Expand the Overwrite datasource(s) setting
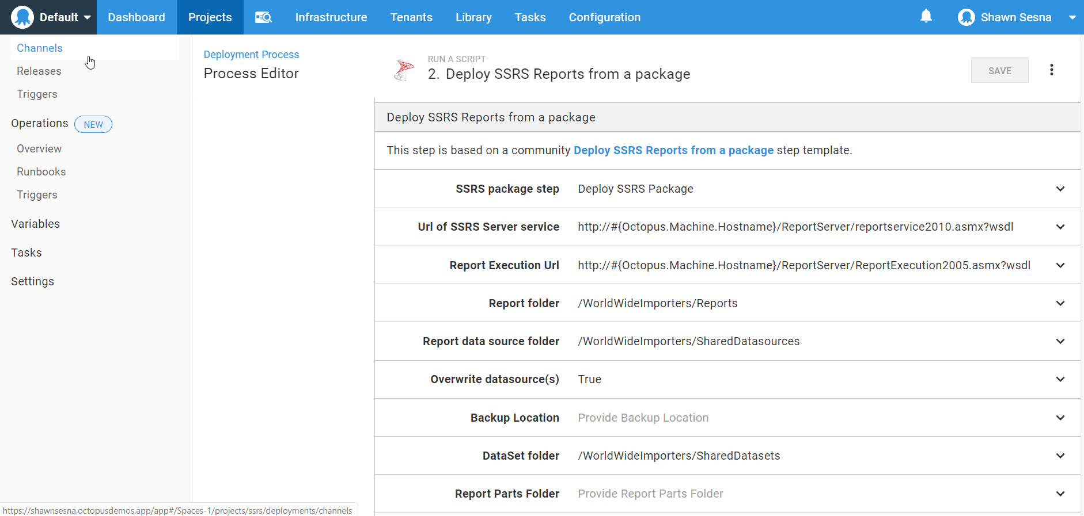This screenshot has width=1084, height=516. click(x=1060, y=379)
